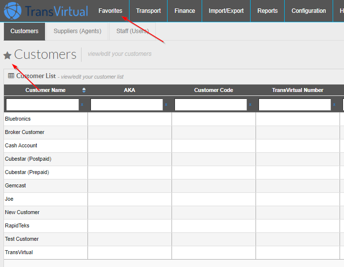Clear the TransVirtual Number filter with x

(334, 105)
